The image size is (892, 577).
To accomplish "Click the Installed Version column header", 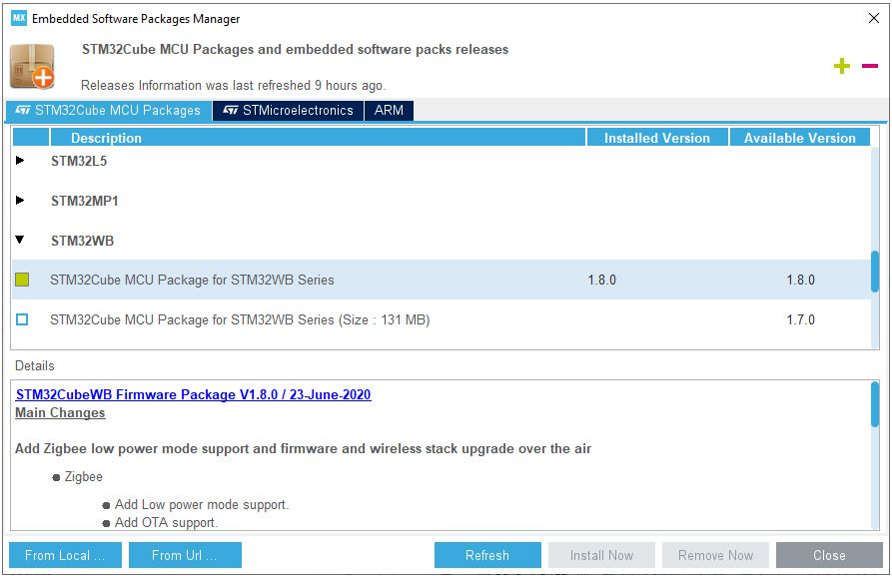I will point(657,138).
